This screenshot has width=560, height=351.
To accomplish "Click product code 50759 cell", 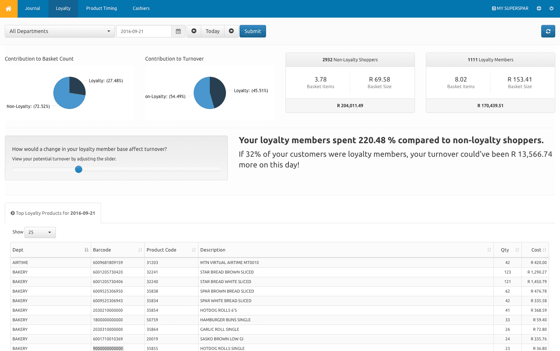I will point(171,320).
